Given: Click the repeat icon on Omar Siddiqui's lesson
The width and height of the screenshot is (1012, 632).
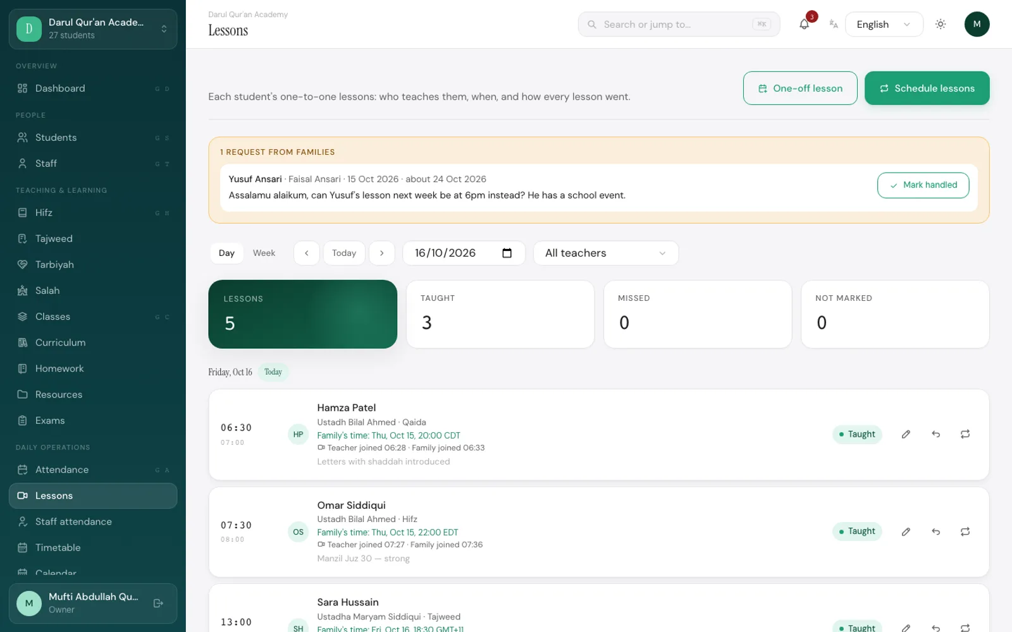Looking at the screenshot, I should point(965,532).
